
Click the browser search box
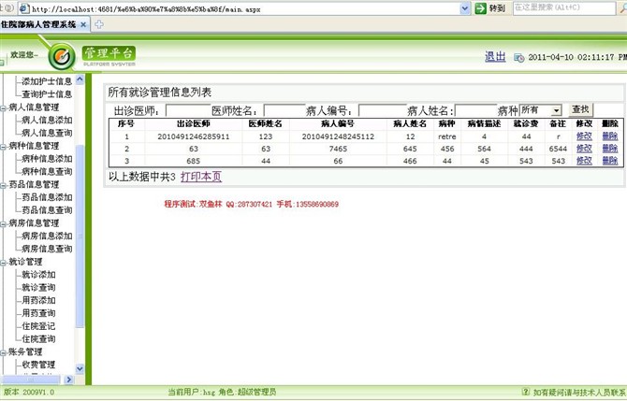[564, 8]
